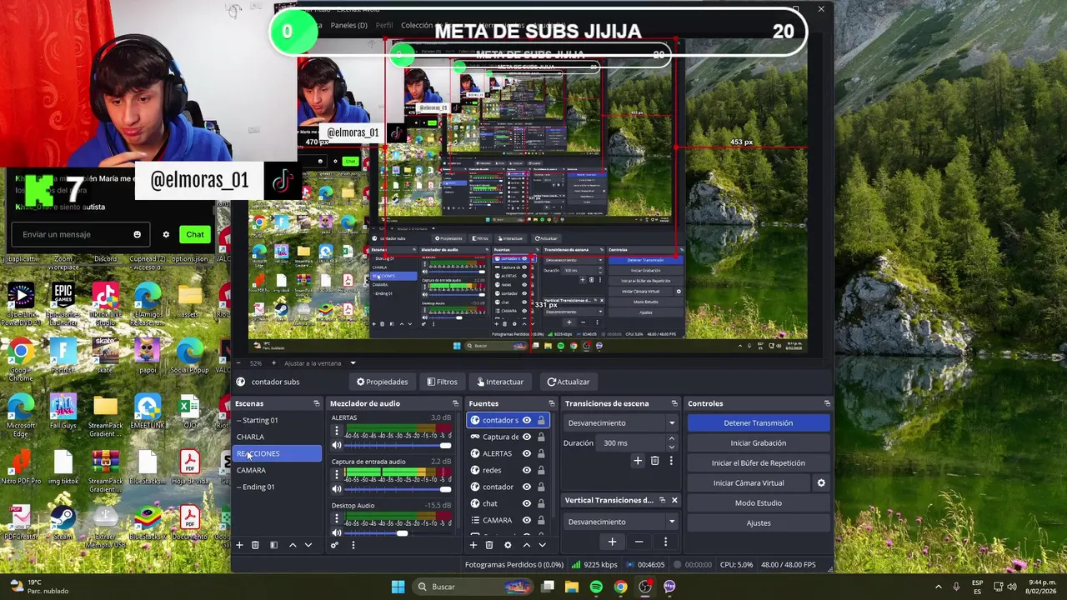Select the Ending 01 scene

(277, 487)
